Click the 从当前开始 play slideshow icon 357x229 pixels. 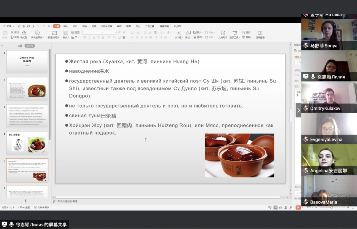[37, 33]
